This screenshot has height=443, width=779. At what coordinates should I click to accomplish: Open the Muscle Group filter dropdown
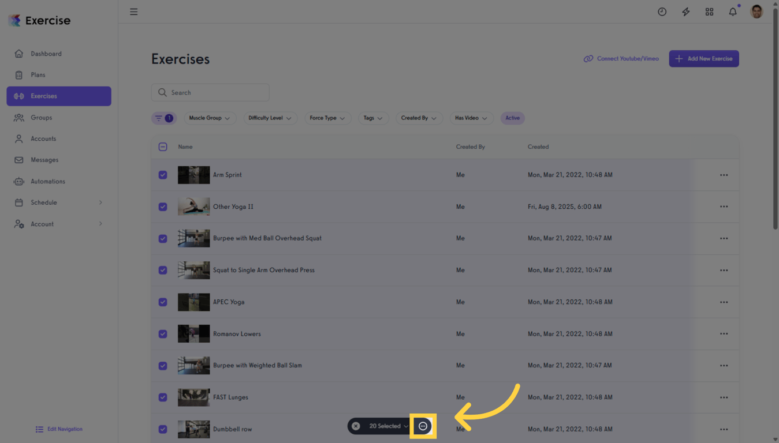coord(210,118)
